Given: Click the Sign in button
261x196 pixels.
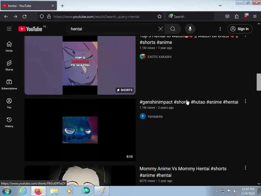Looking at the screenshot, I should pyautogui.click(x=240, y=29).
